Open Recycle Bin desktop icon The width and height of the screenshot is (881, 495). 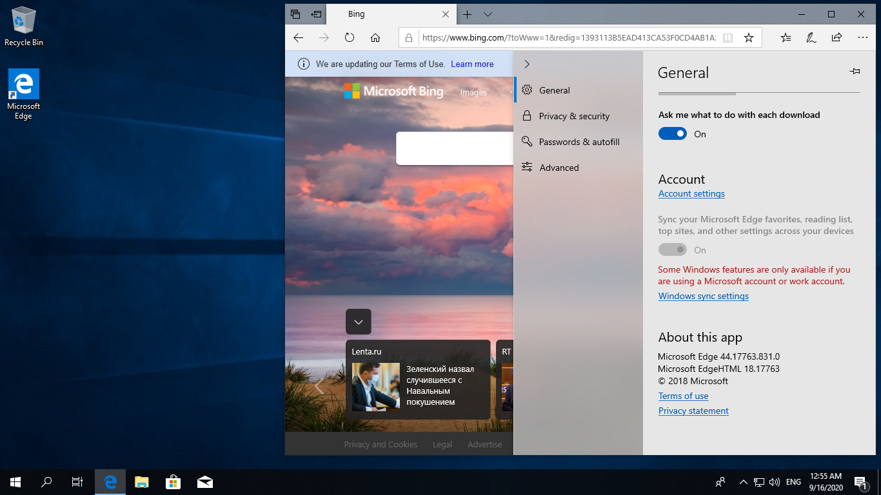click(24, 27)
